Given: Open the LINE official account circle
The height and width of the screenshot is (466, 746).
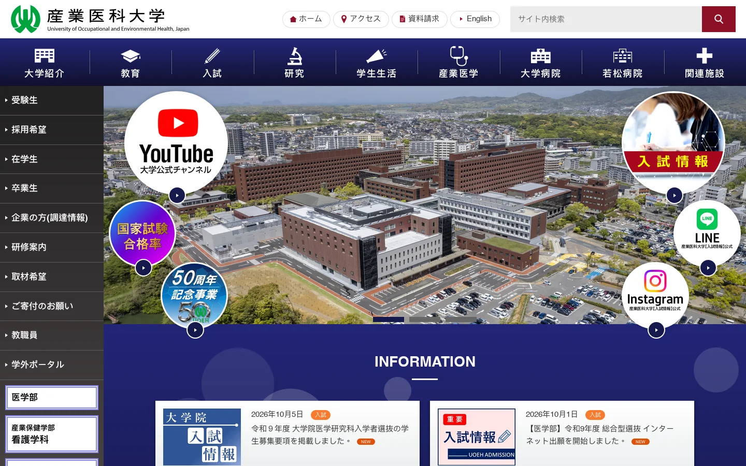Looking at the screenshot, I should pyautogui.click(x=707, y=234).
